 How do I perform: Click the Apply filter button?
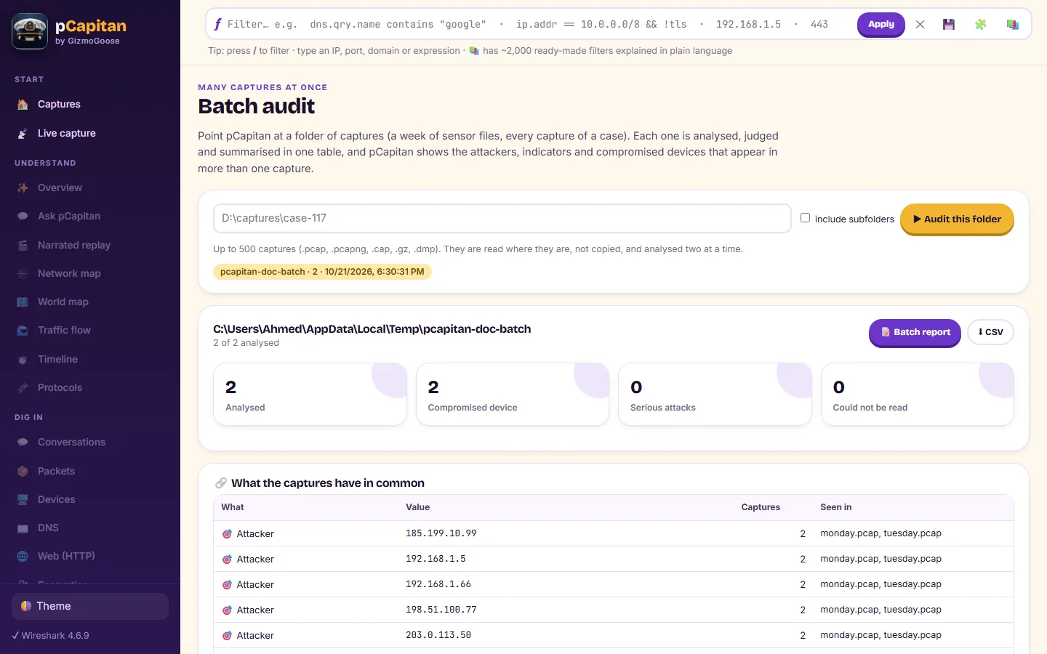coord(881,24)
